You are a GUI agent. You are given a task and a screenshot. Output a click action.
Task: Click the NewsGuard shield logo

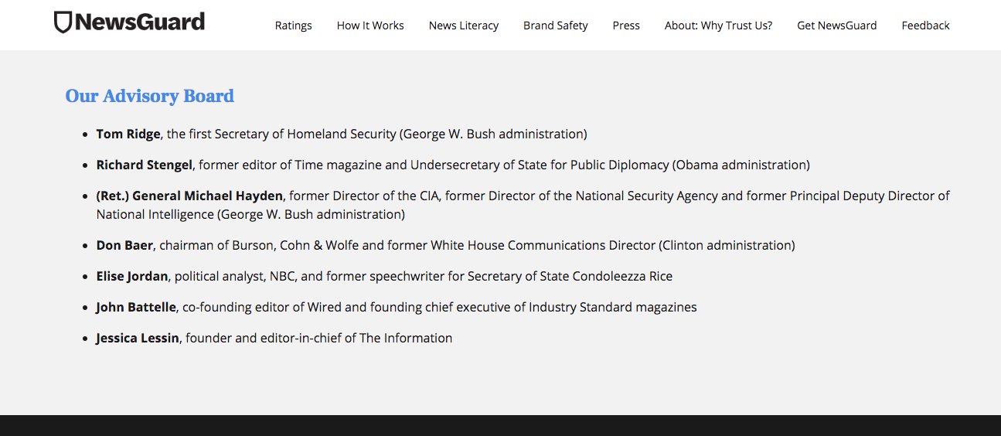click(x=63, y=22)
